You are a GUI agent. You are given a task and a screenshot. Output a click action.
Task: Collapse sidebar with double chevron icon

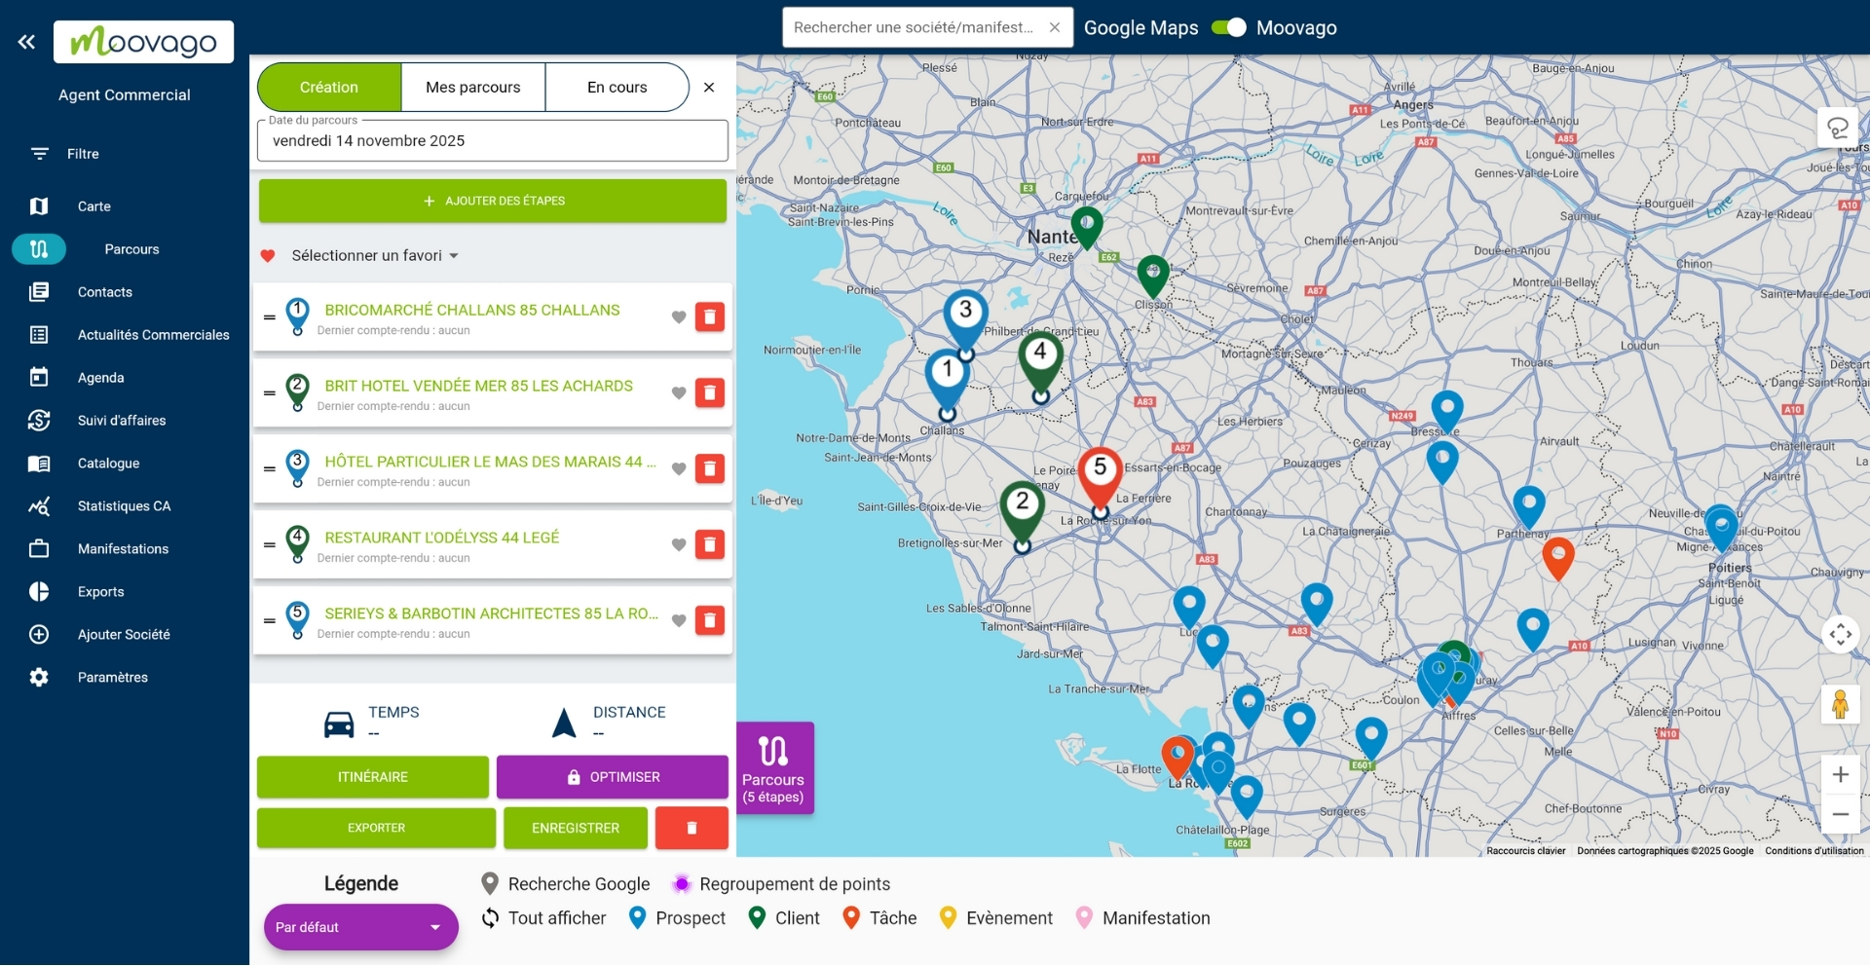coord(26,42)
